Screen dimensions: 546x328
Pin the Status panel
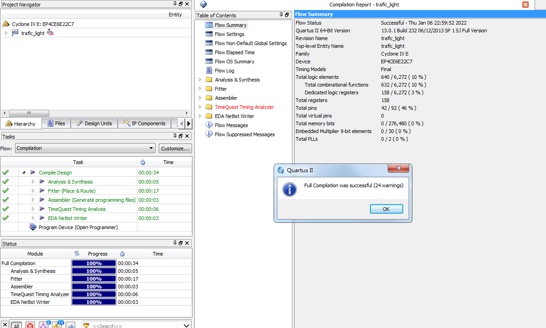(x=175, y=243)
